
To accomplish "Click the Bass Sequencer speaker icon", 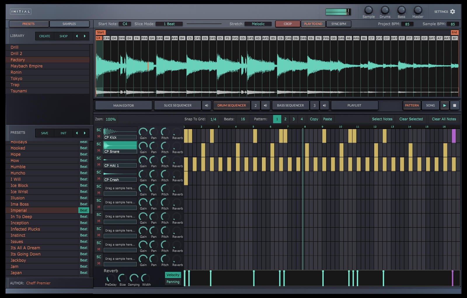I will (324, 106).
